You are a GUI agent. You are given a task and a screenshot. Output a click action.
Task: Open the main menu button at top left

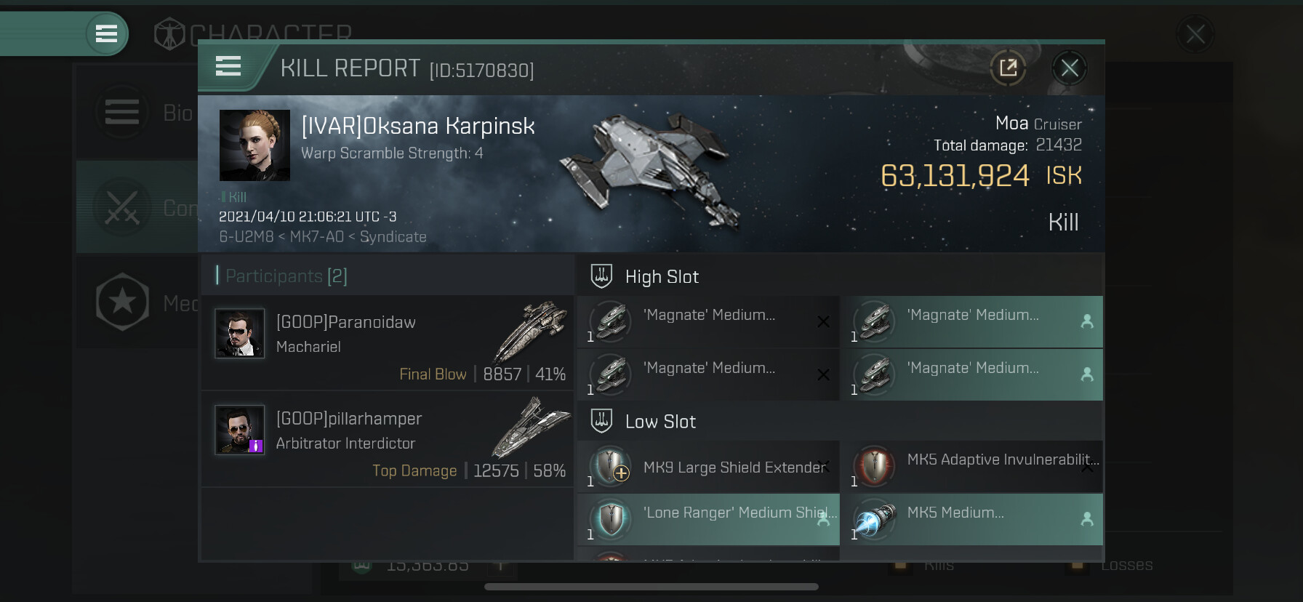click(107, 33)
